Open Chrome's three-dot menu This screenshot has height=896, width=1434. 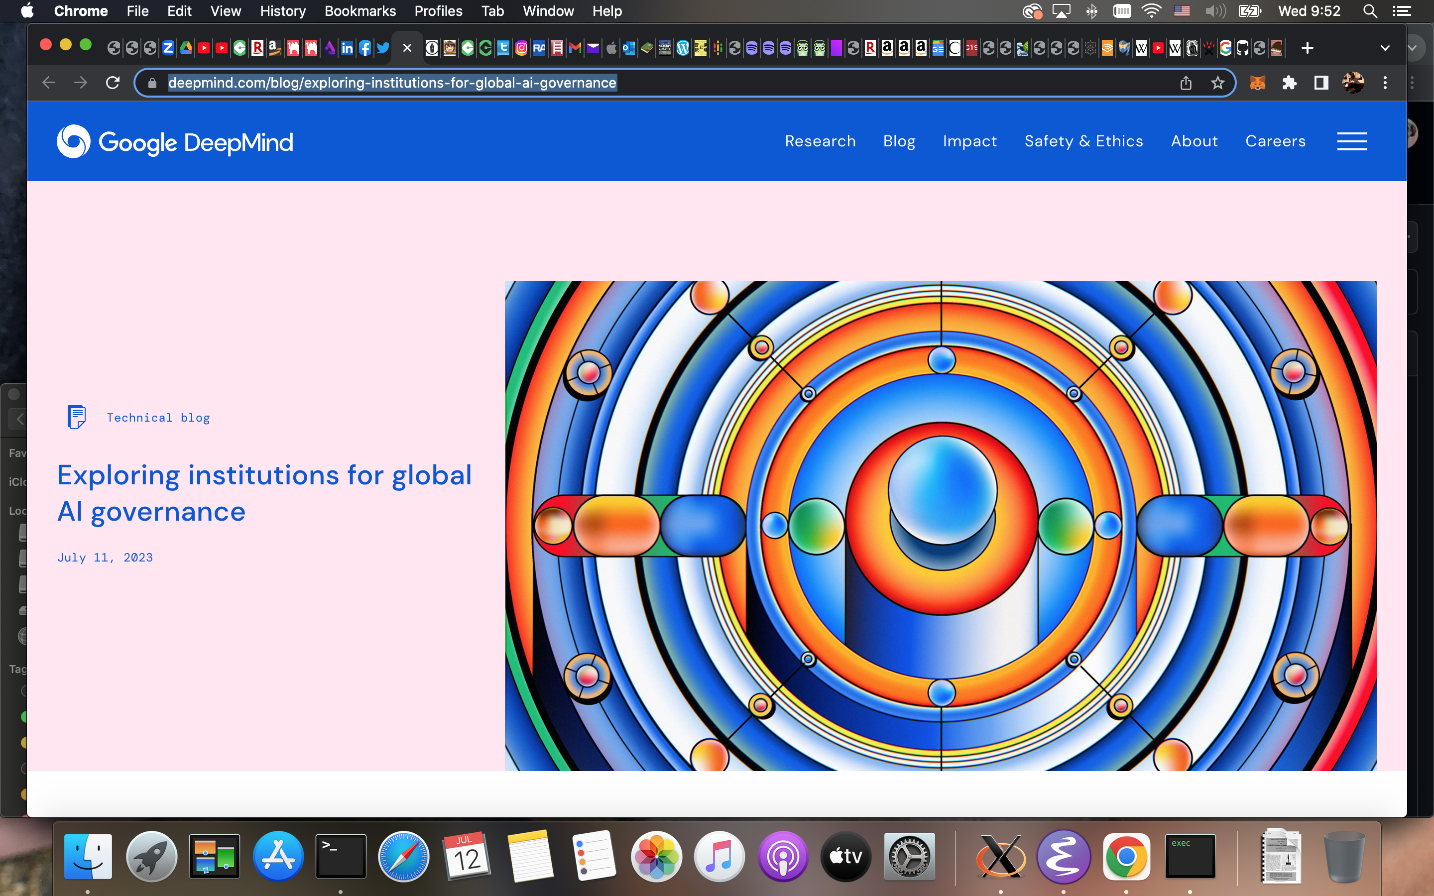(1385, 83)
